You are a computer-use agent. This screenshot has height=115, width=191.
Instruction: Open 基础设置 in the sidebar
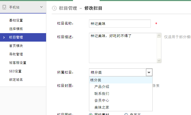pyautogui.click(x=16, y=20)
